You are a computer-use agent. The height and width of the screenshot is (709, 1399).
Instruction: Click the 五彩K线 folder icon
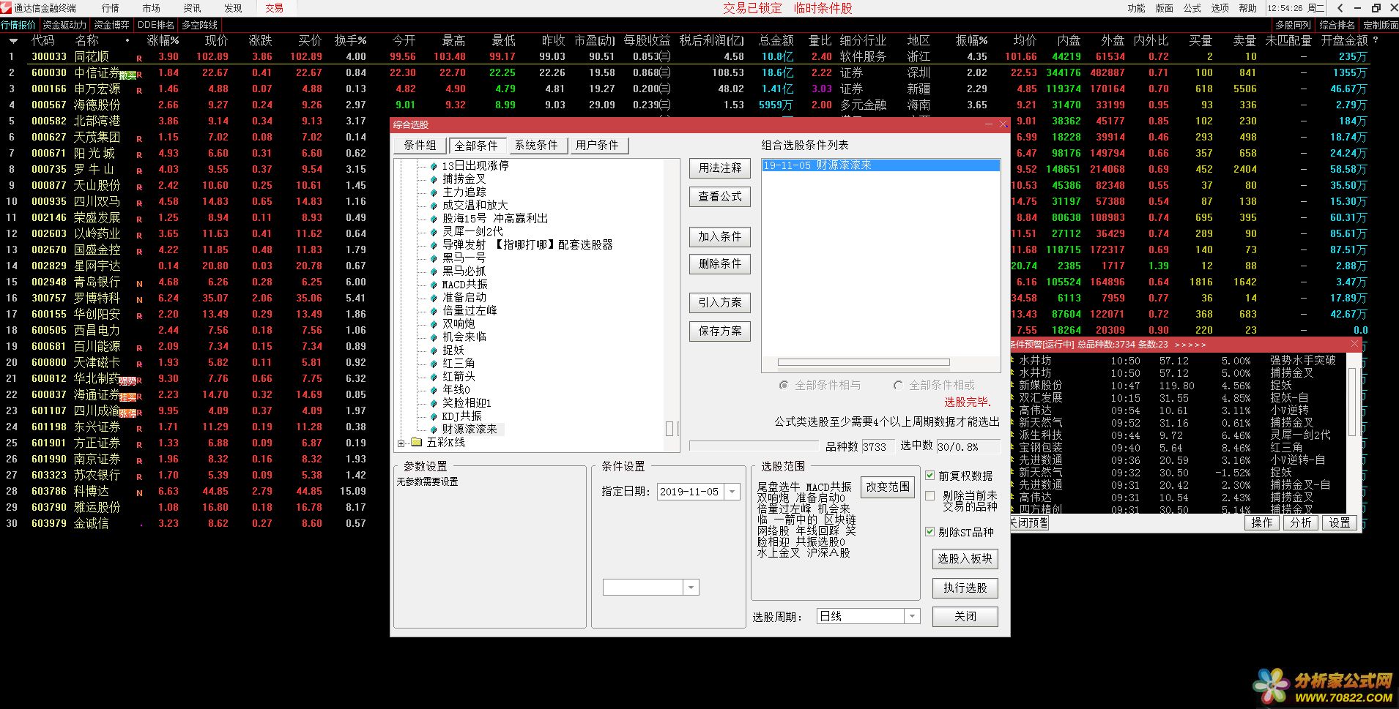coord(417,442)
